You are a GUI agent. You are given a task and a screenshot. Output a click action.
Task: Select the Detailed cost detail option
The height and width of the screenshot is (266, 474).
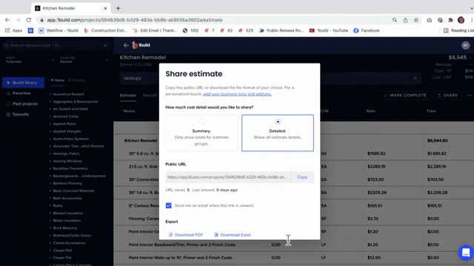click(278, 133)
